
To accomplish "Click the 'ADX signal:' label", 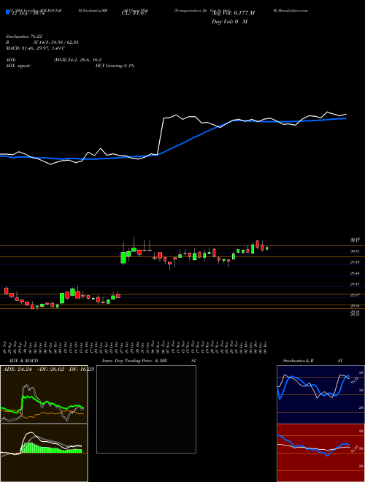I will pyautogui.click(x=18, y=66).
